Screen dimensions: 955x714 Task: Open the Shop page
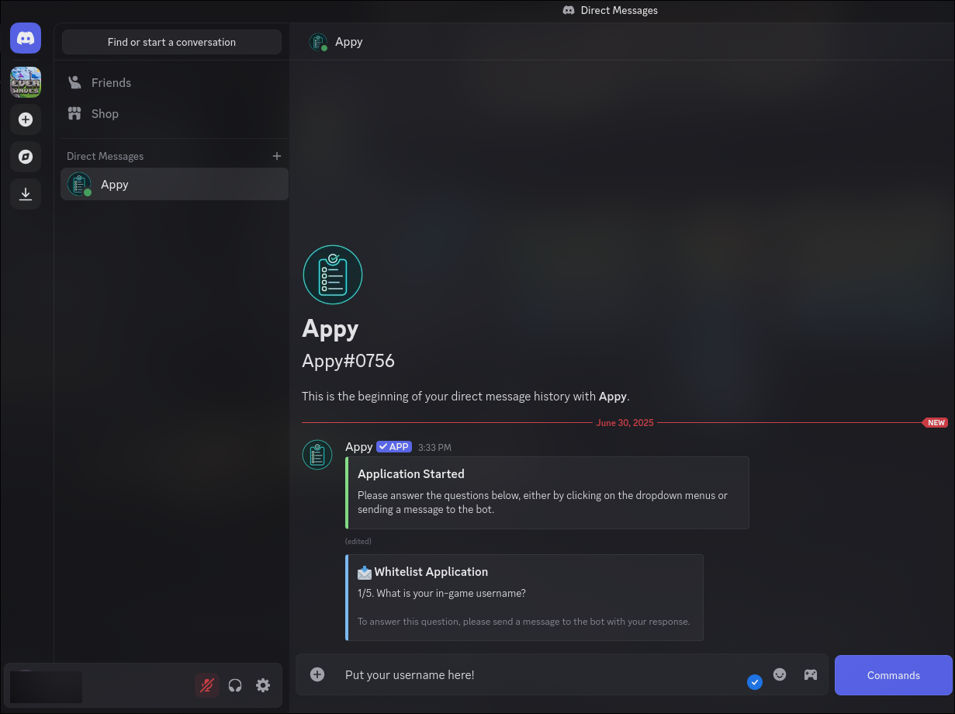[175, 114]
